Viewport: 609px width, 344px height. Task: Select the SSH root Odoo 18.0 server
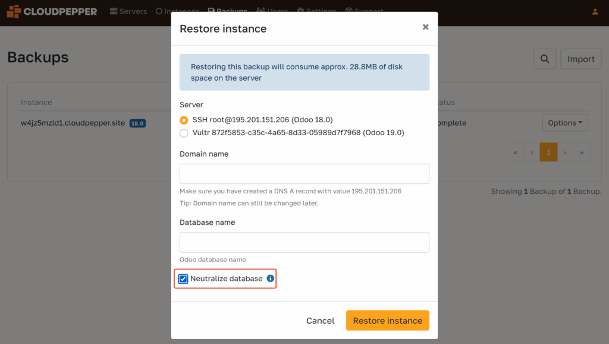point(184,120)
